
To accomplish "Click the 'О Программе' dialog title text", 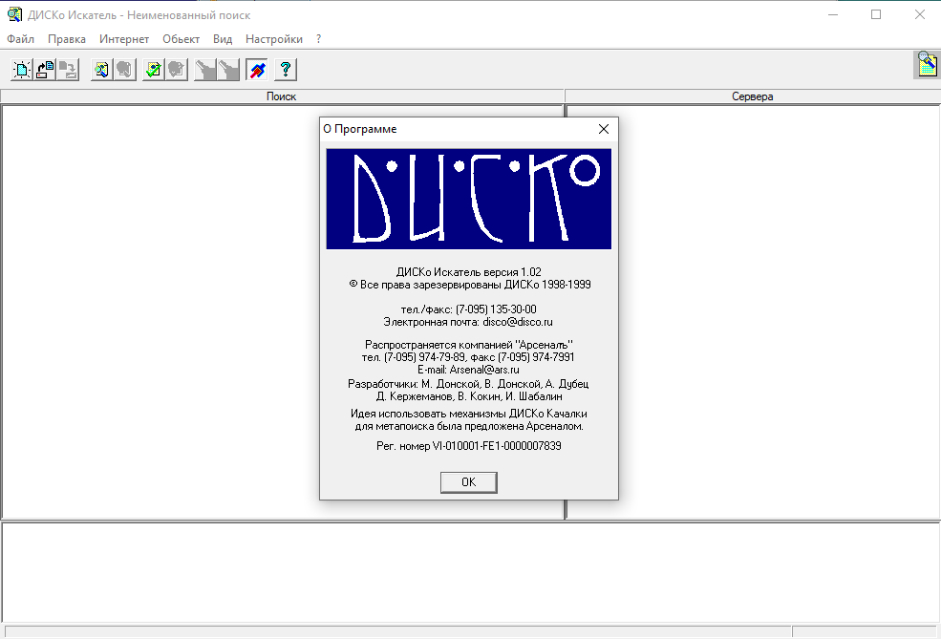I will (x=360, y=129).
